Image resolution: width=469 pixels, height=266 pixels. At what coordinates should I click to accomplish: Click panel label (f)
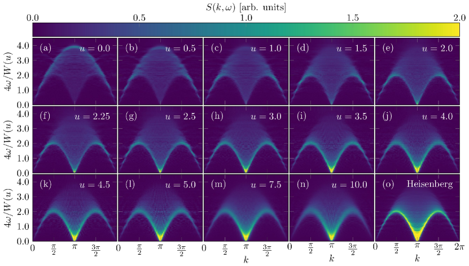(45, 116)
